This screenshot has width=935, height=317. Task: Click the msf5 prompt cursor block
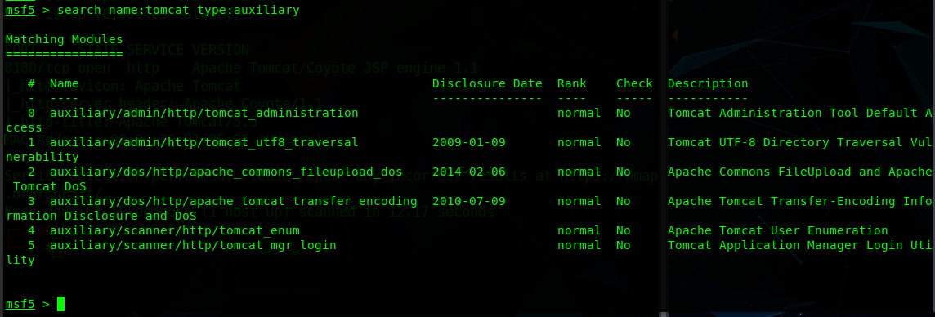pos(60,304)
